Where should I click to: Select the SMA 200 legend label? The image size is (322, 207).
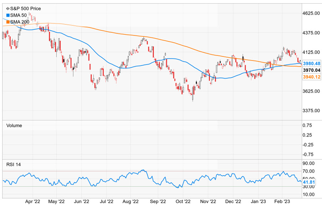click(x=20, y=22)
